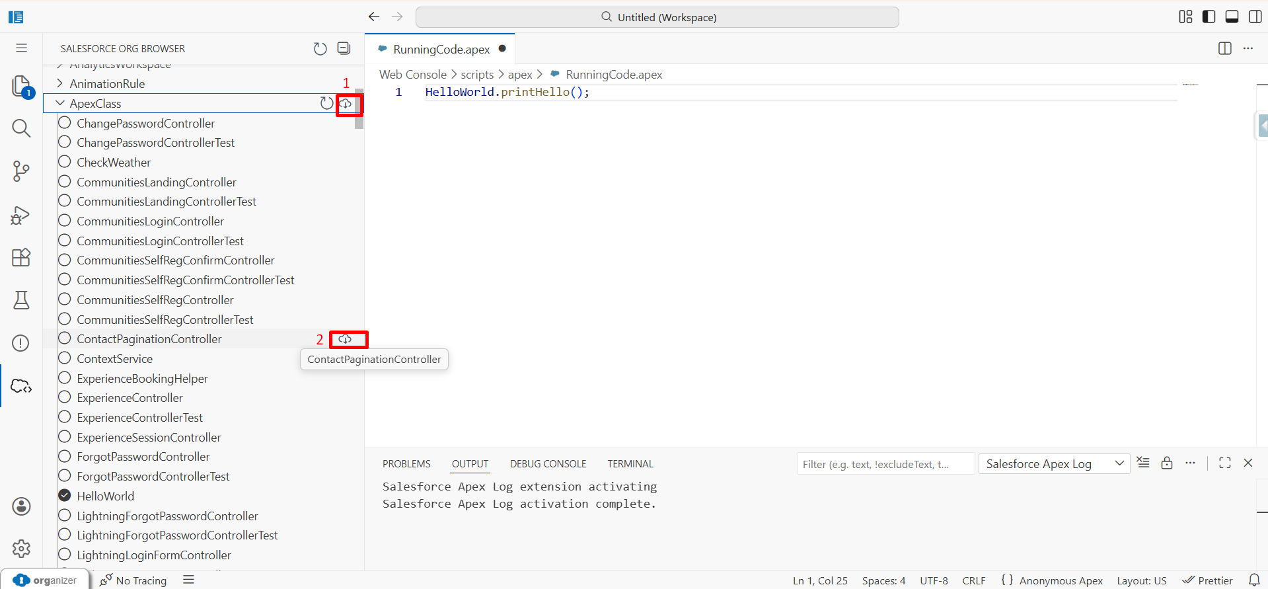
Task: Toggle the checked HelloWorld class marker
Action: [65, 495]
